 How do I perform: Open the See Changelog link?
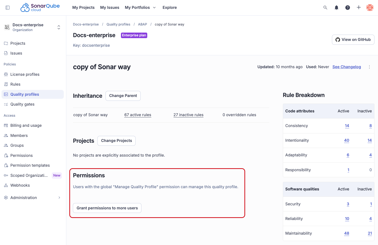tap(347, 67)
